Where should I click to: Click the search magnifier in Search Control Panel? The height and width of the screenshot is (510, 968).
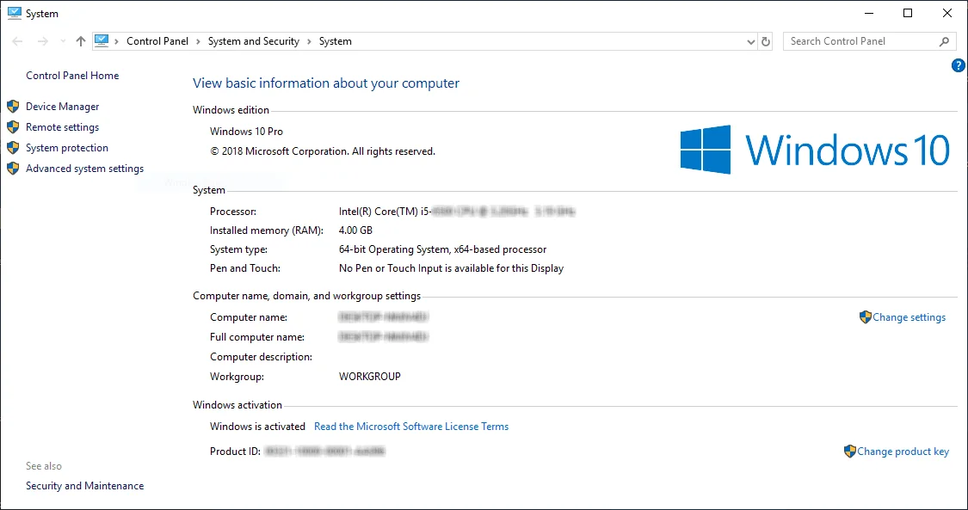tap(944, 40)
